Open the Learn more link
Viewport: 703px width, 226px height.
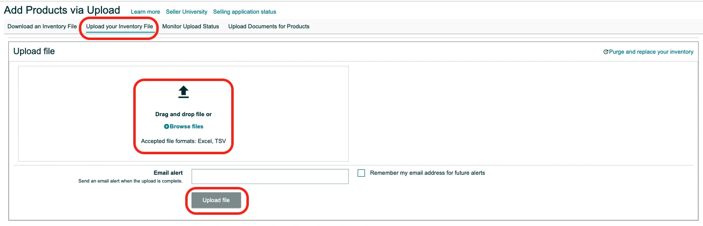(145, 12)
